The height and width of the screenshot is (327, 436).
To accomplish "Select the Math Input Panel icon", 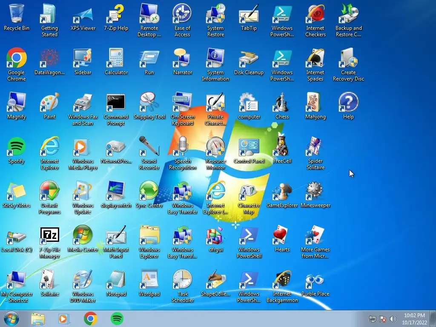I will pos(116,241).
